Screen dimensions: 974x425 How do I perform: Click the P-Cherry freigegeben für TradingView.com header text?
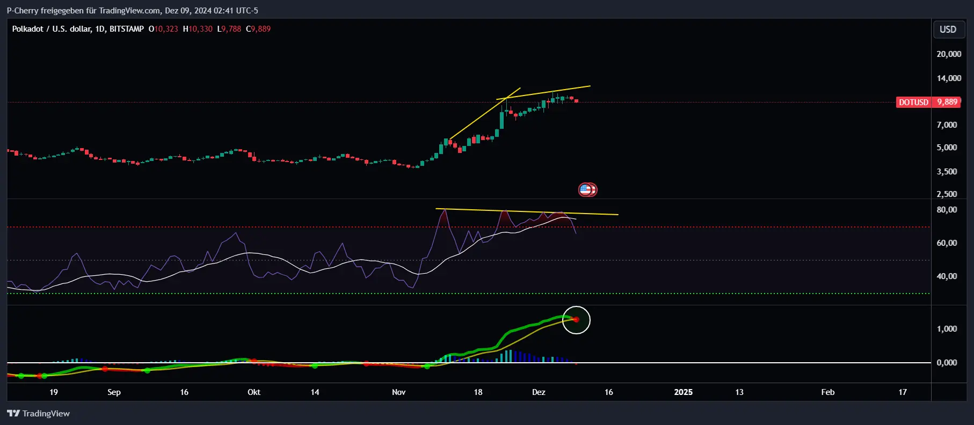(x=132, y=11)
